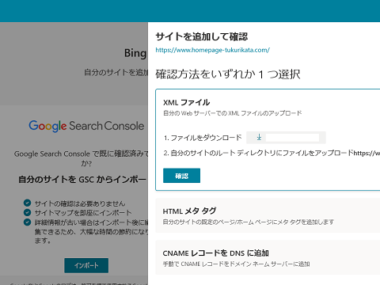Click the download arrow icon for the XML file
The width and height of the screenshot is (380, 285).
tap(259, 137)
